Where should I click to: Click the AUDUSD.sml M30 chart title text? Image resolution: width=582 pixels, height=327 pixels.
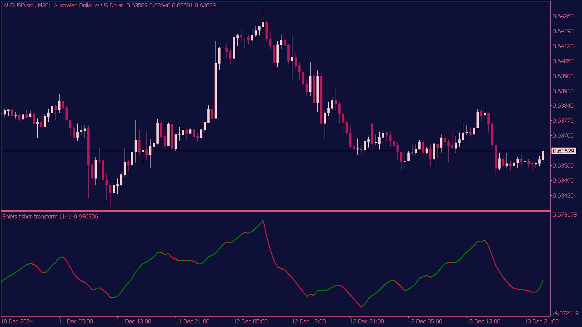109,5
